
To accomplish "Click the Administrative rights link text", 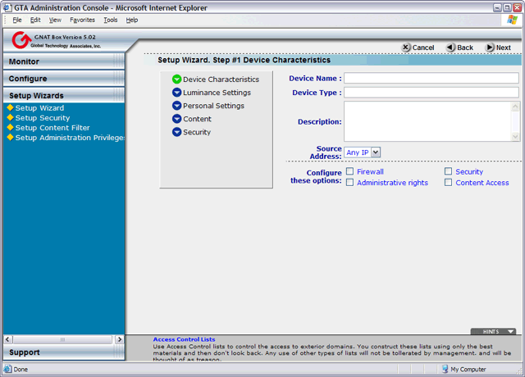I will pyautogui.click(x=392, y=183).
